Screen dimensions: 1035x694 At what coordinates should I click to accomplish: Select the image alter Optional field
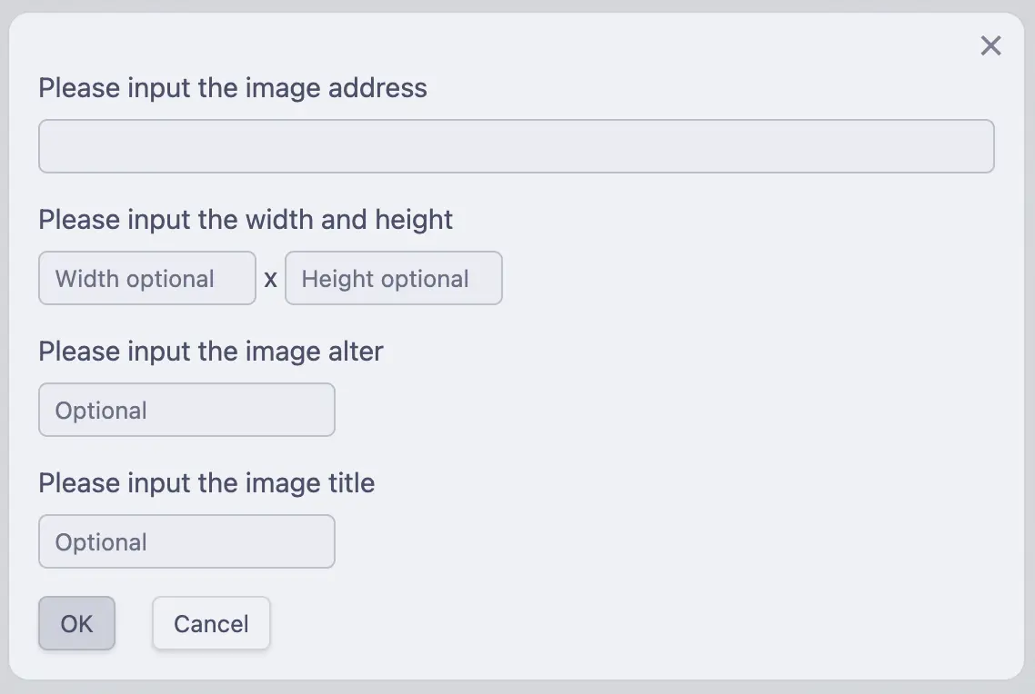186,410
